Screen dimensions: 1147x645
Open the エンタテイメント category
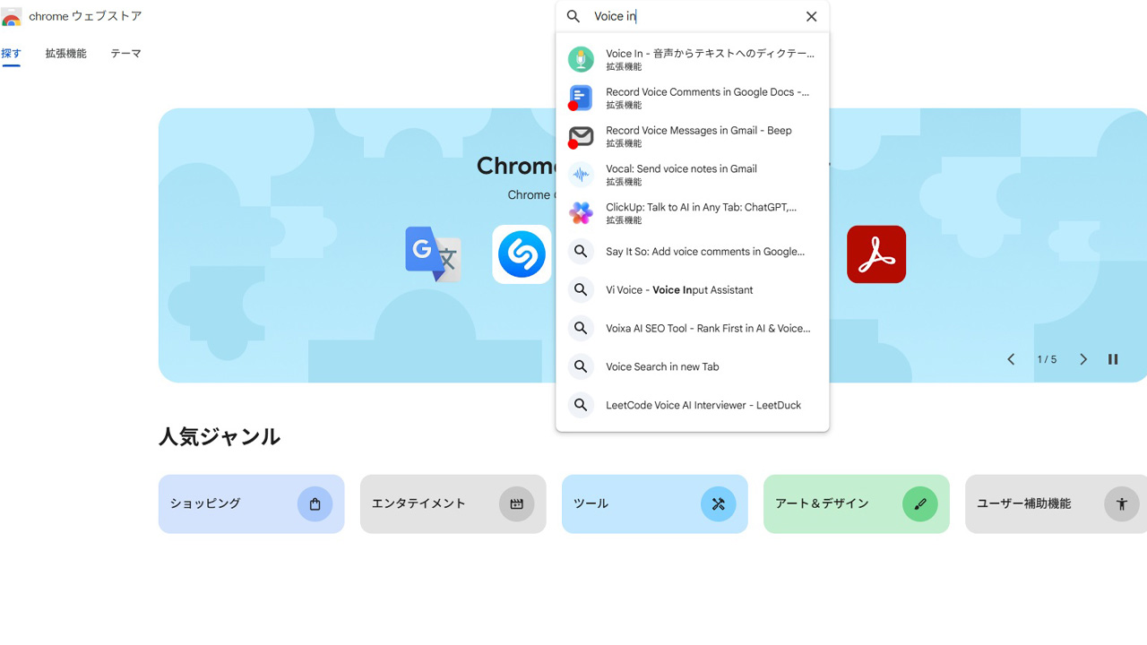[x=453, y=503]
